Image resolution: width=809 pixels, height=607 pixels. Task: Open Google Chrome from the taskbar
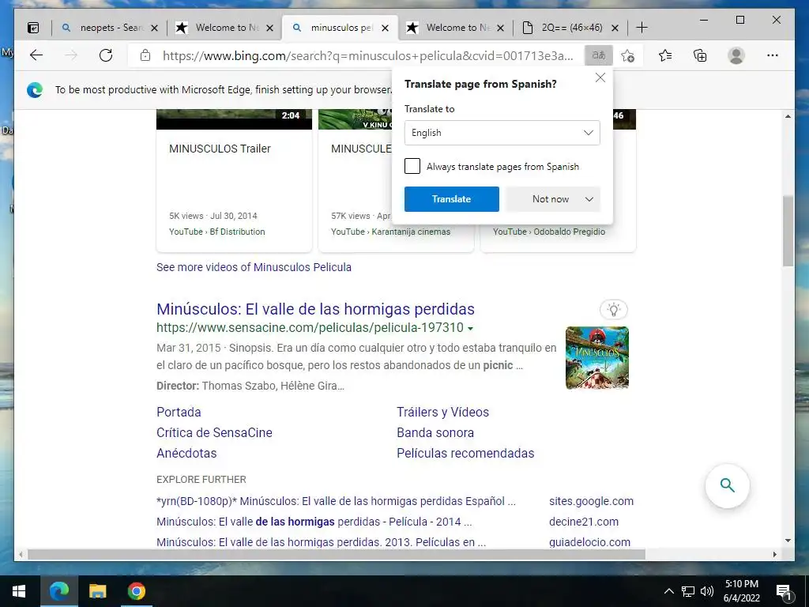click(136, 591)
